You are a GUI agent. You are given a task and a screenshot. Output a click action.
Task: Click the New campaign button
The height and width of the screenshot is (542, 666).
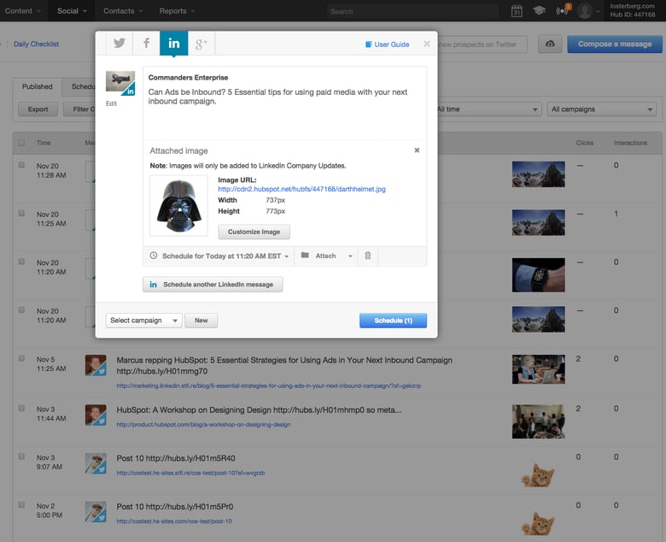coord(202,320)
